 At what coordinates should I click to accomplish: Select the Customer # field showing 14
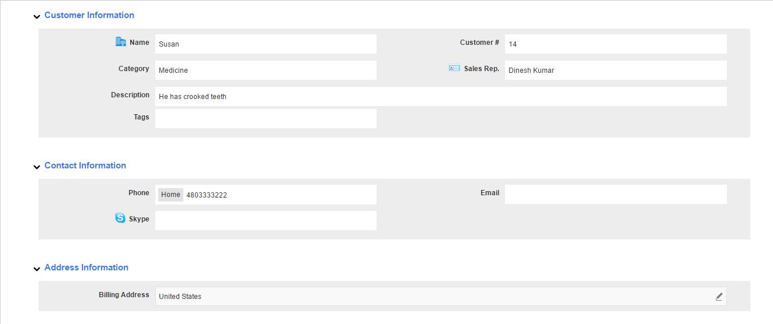click(x=615, y=44)
